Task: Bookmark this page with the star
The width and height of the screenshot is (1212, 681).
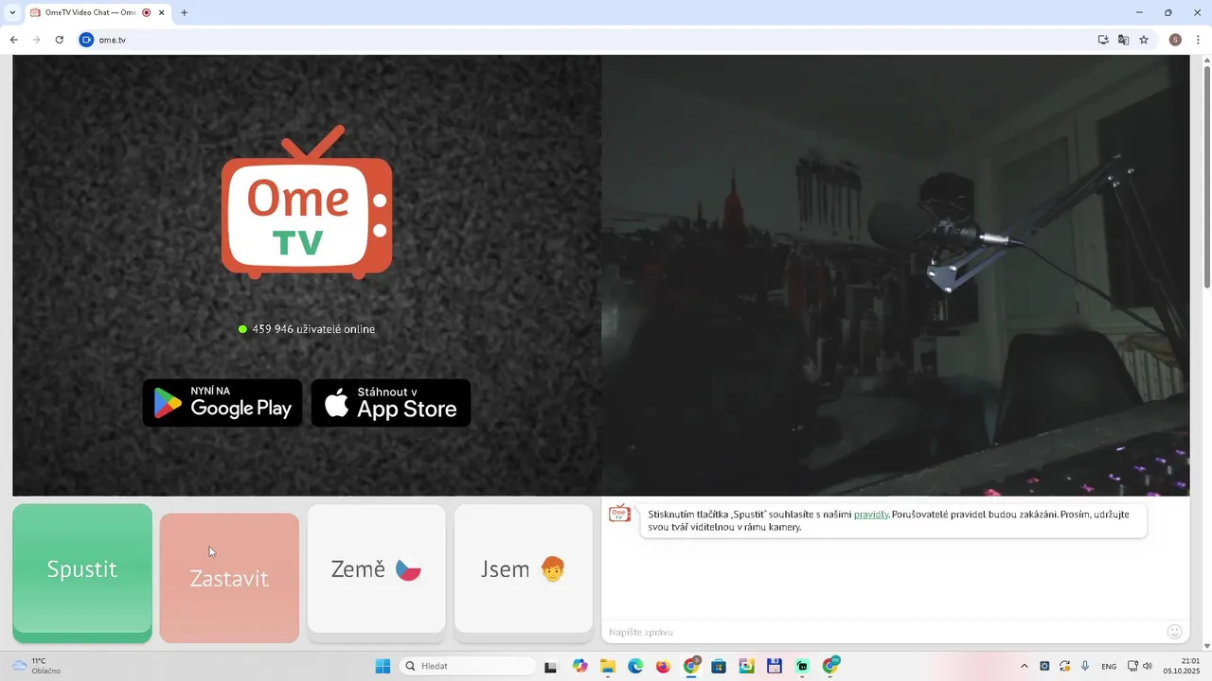Action: (x=1144, y=40)
